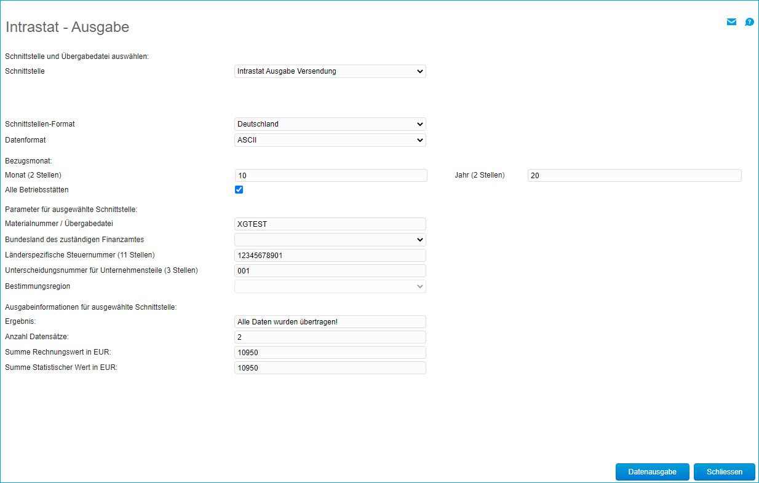Focus the Monat (2 Stellen) field
This screenshot has width=759, height=483.
pos(330,176)
